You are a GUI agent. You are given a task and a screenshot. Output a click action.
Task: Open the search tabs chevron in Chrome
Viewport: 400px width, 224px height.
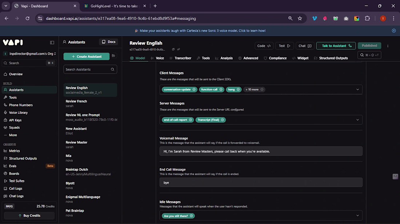(x=5, y=6)
